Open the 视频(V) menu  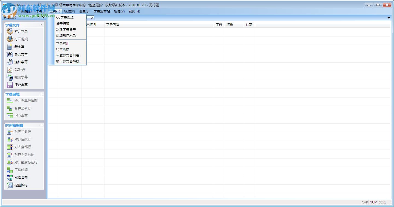point(69,11)
